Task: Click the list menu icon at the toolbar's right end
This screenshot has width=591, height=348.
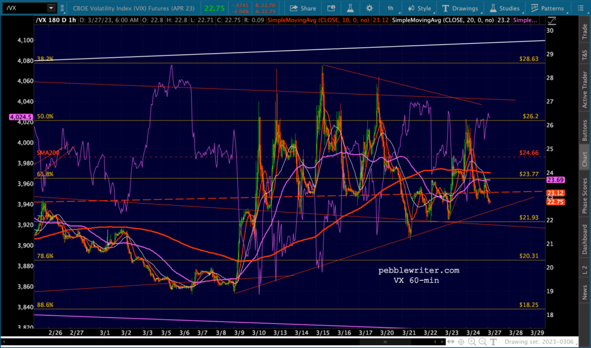Action: coord(581,8)
